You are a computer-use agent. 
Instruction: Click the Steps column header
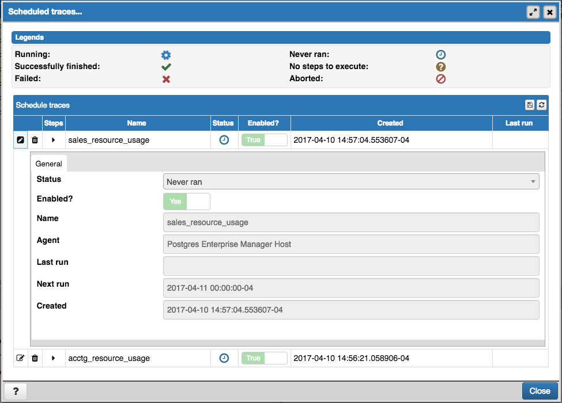(54, 123)
